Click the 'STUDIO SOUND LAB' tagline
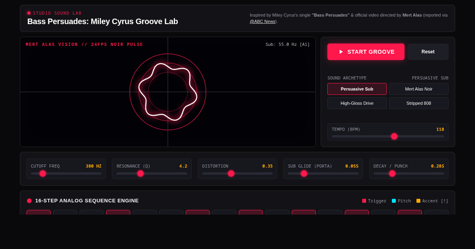 (x=57, y=13)
